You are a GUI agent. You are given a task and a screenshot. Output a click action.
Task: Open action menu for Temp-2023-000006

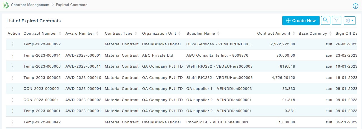13,66
